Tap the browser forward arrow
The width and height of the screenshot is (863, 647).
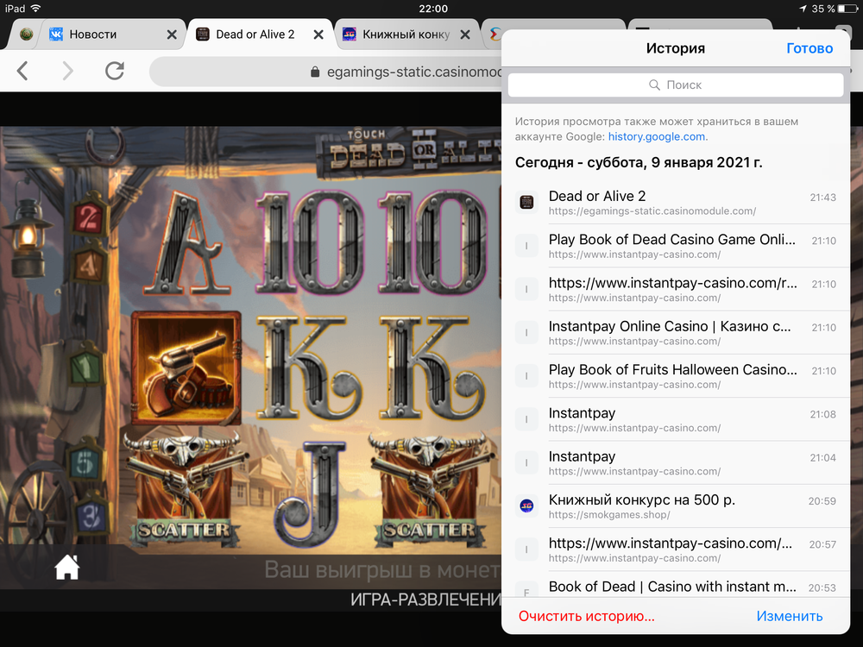tap(67, 71)
